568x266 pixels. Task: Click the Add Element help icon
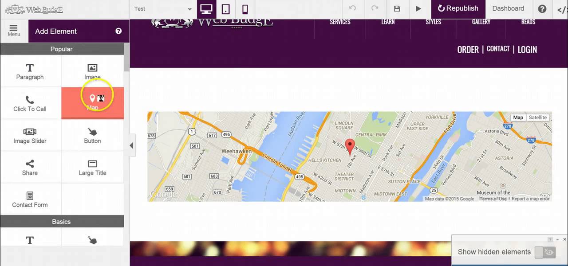click(x=118, y=31)
